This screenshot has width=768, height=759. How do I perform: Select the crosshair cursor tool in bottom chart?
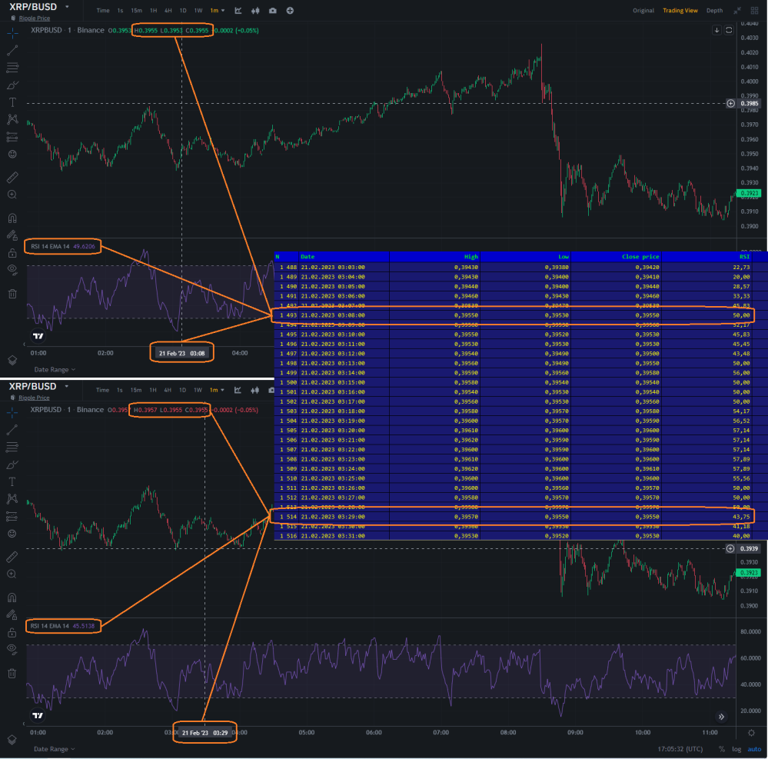point(12,413)
